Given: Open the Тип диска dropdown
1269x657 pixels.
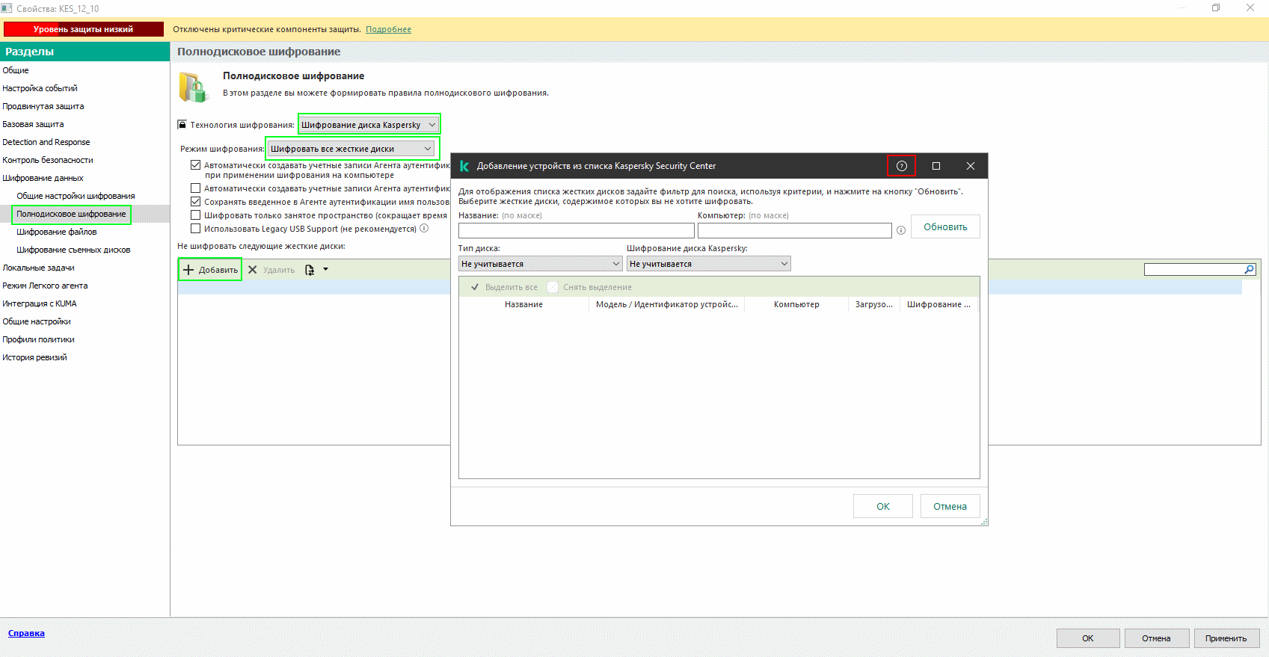Looking at the screenshot, I should click(x=540, y=264).
